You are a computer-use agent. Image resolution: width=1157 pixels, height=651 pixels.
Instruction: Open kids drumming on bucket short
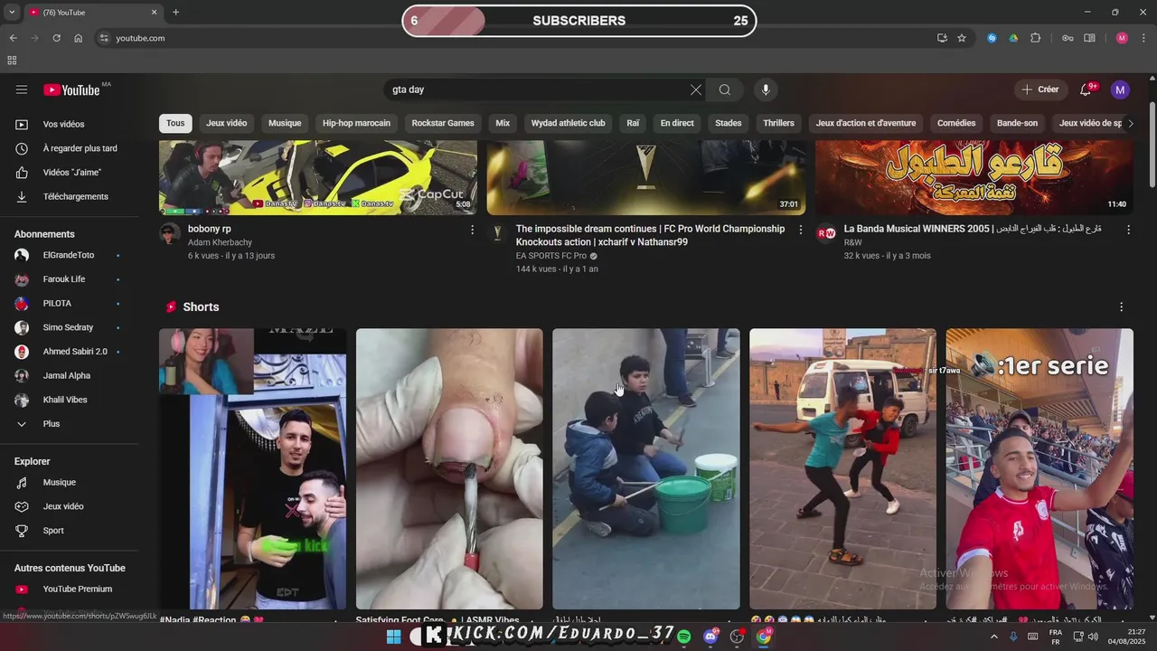click(646, 468)
